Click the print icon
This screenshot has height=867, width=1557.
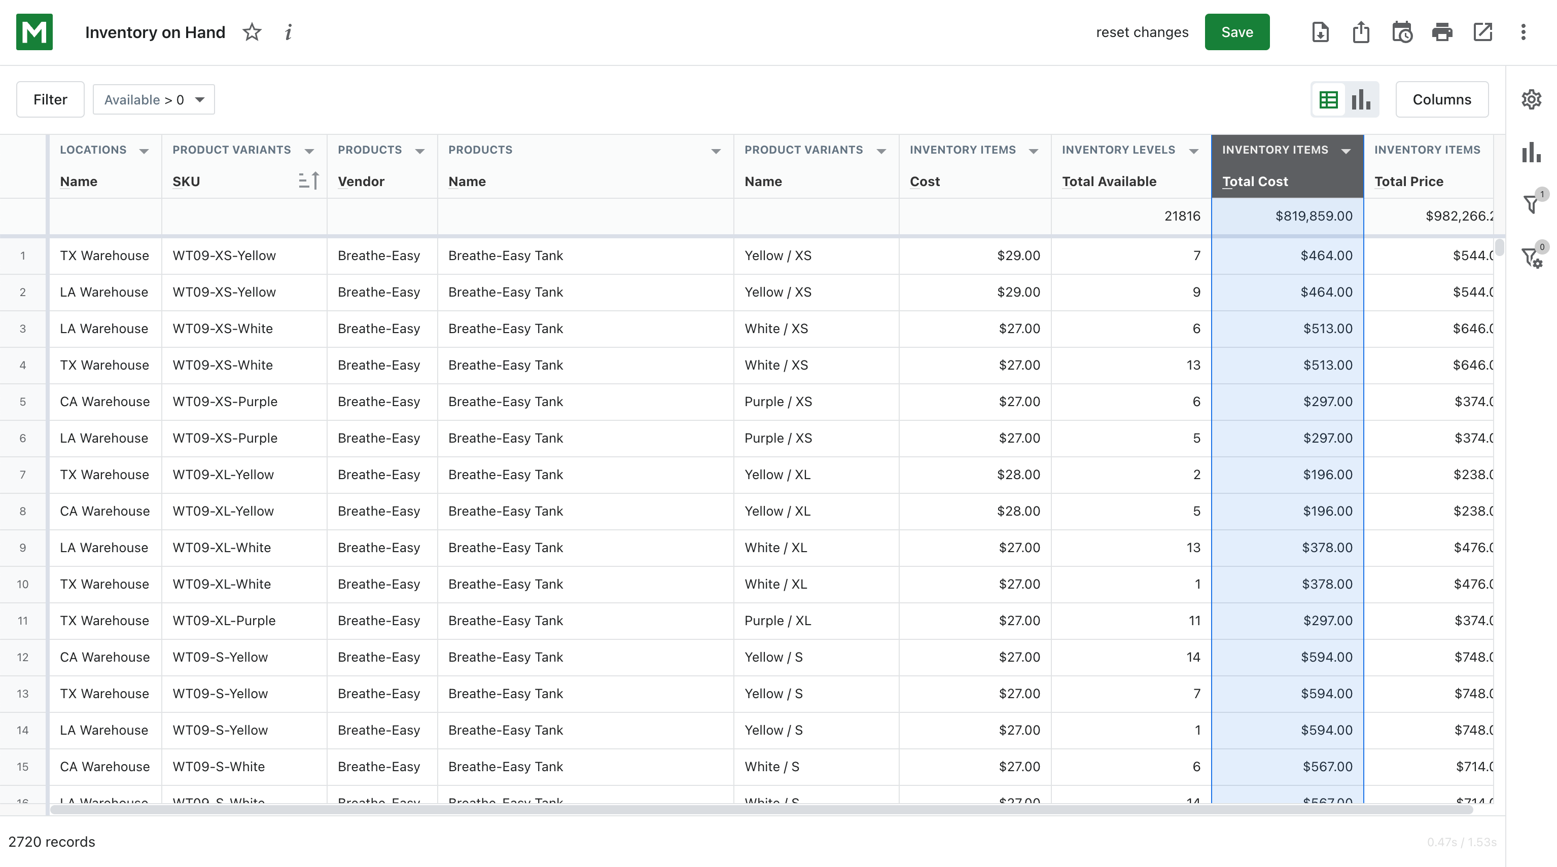pos(1442,32)
